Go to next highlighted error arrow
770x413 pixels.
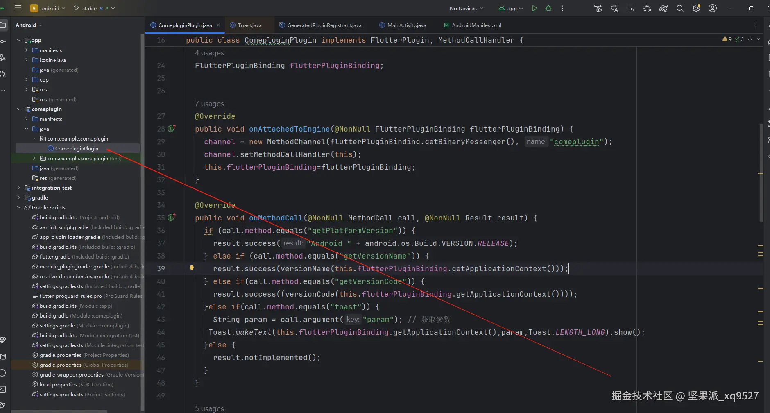click(758, 39)
